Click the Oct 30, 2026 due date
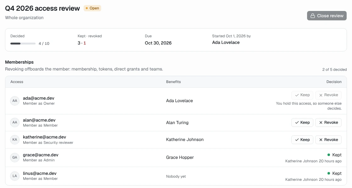Viewport: 352px width, 188px height. click(158, 43)
